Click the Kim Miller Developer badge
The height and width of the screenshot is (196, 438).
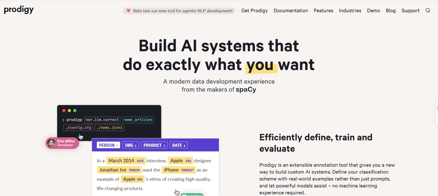tap(62, 143)
